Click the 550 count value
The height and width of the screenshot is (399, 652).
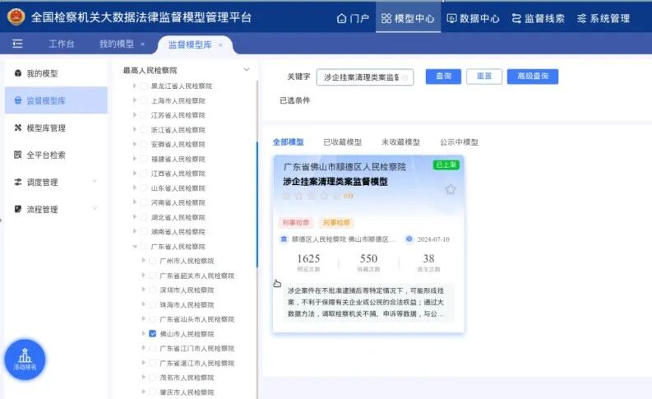(x=368, y=259)
